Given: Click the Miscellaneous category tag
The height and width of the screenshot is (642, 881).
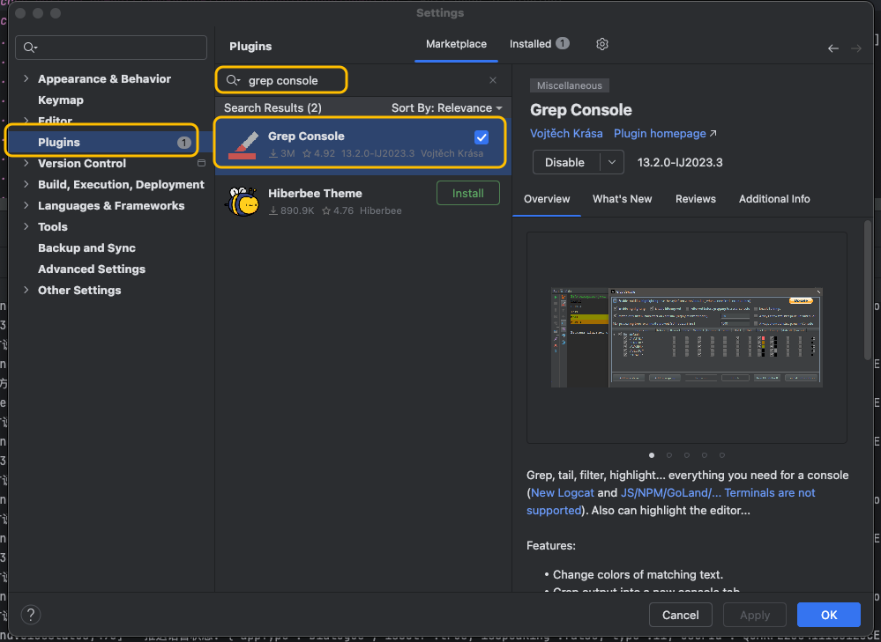Looking at the screenshot, I should tap(569, 85).
